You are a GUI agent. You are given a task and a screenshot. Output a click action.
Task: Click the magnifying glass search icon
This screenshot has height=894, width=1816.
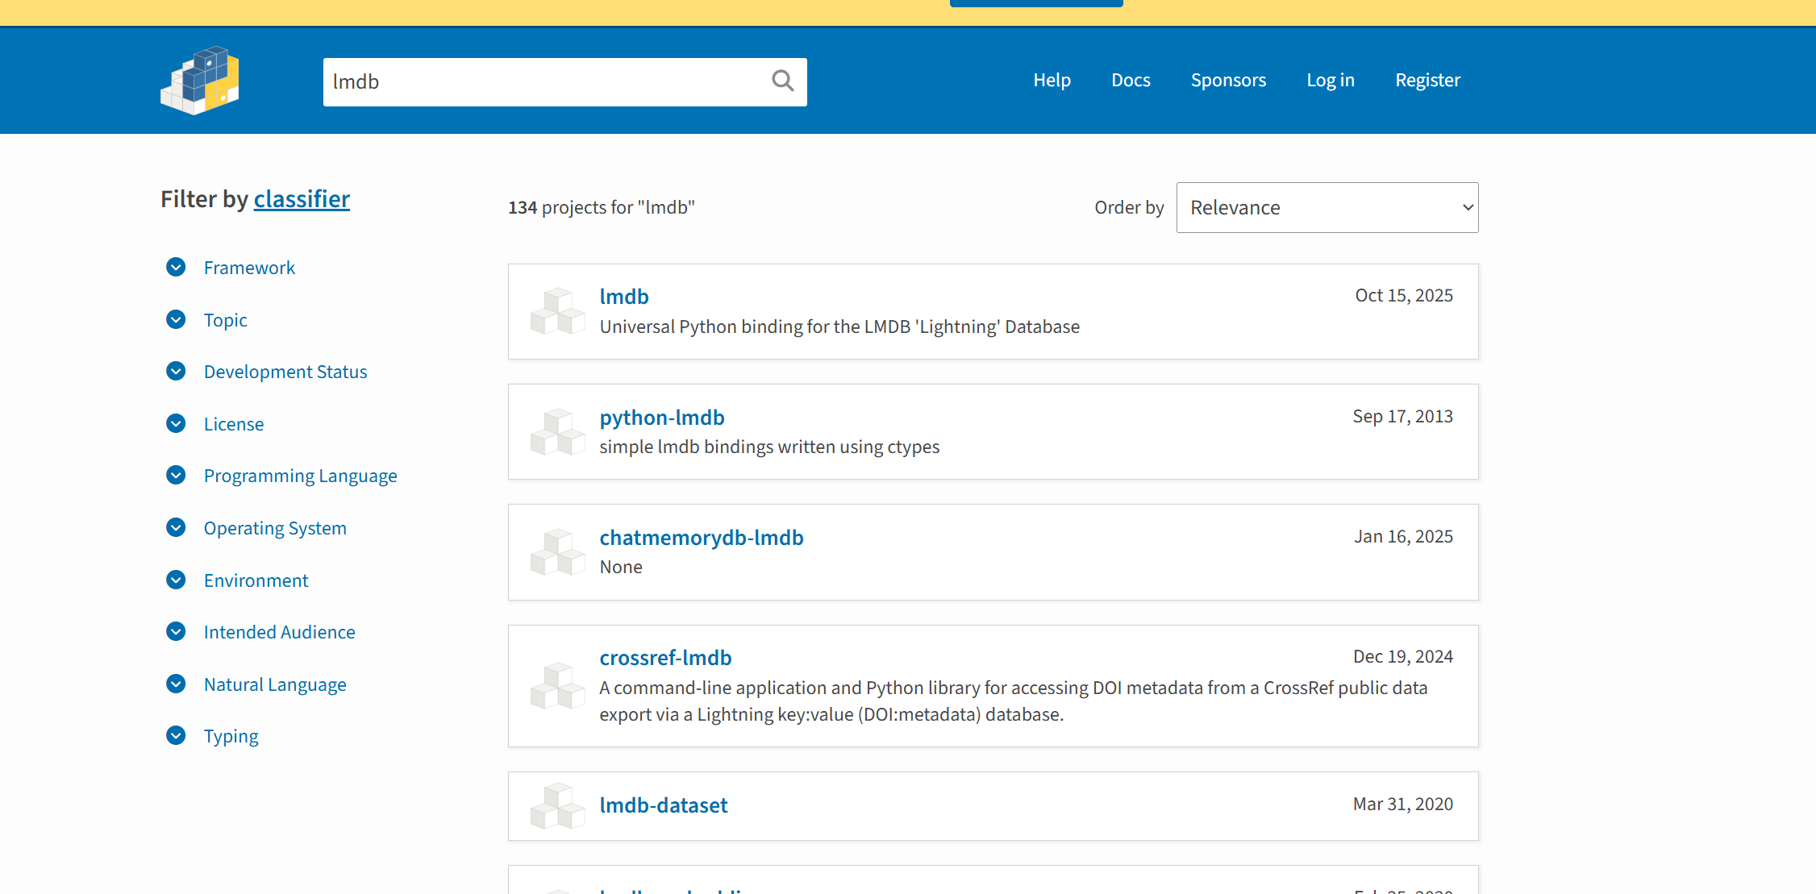tap(782, 81)
